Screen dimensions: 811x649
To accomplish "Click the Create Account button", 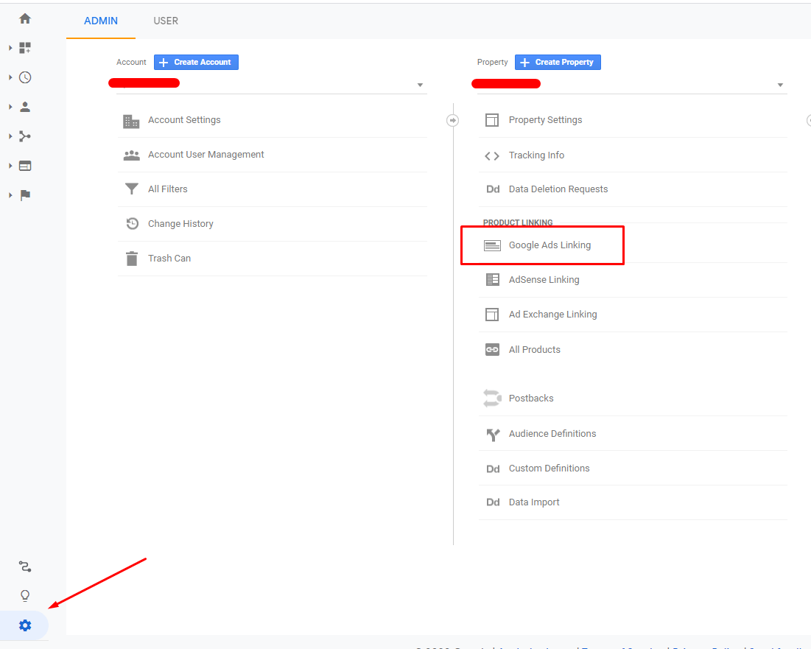I will pos(196,62).
